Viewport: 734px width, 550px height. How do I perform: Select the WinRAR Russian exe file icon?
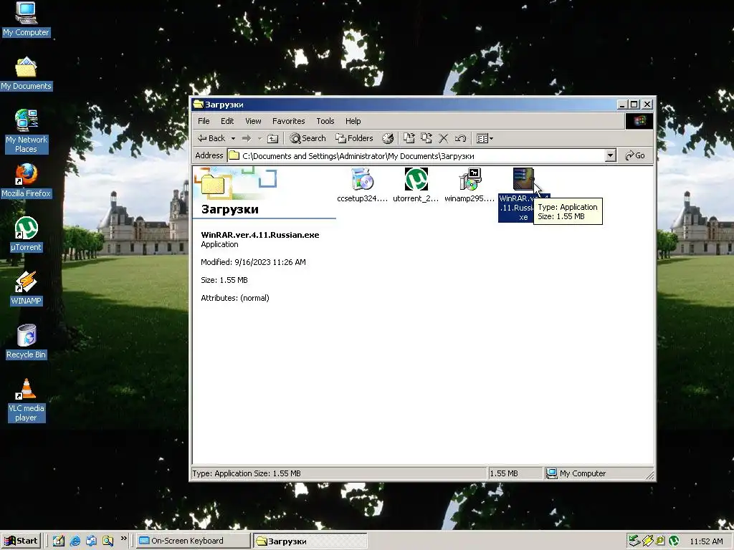(x=523, y=179)
